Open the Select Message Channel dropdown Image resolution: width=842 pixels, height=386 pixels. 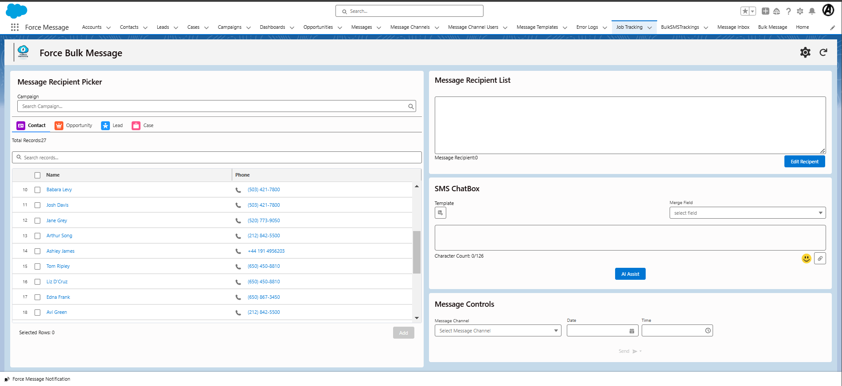(x=498, y=331)
